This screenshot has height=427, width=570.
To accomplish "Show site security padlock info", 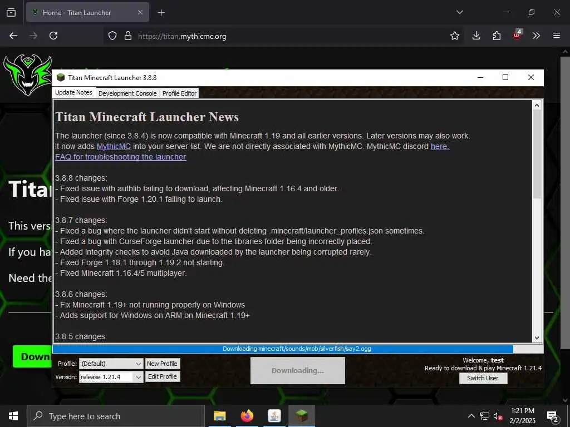I will click(127, 36).
